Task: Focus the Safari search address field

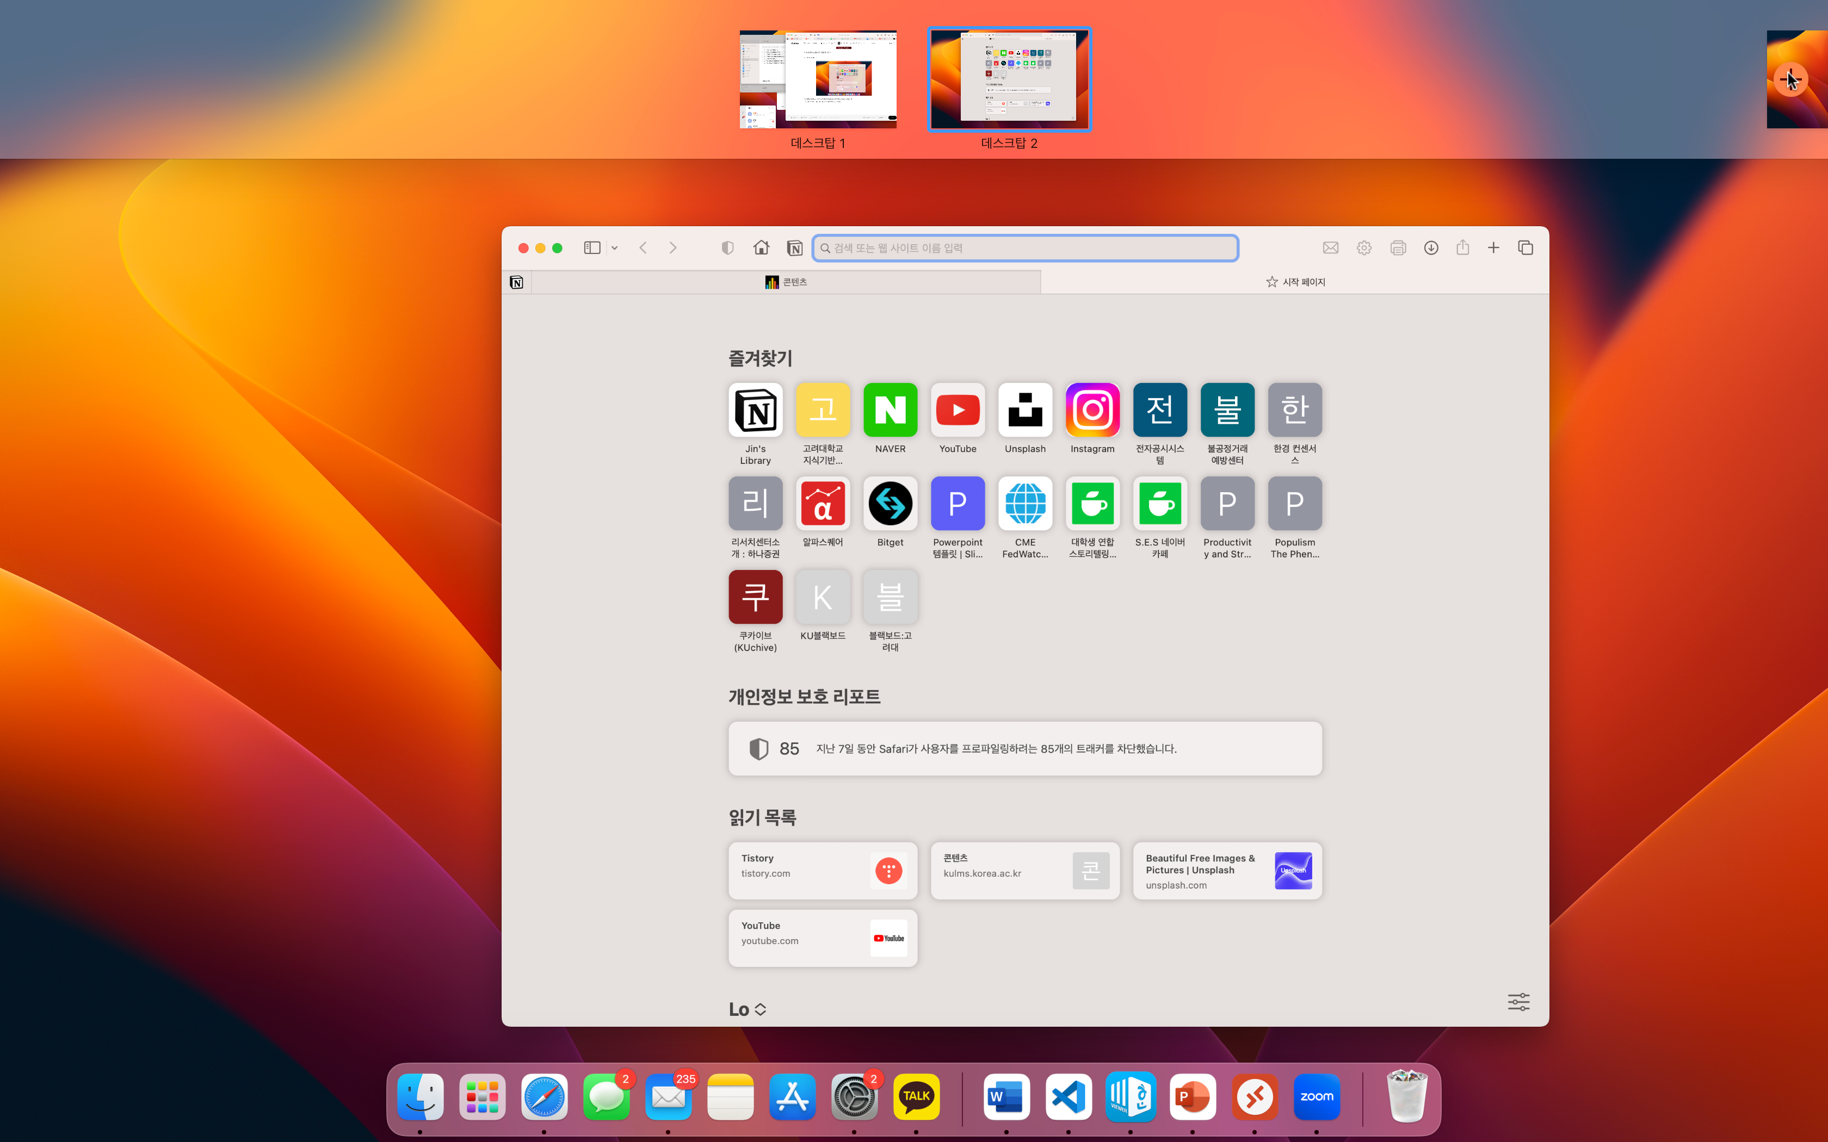Action: (x=1025, y=248)
